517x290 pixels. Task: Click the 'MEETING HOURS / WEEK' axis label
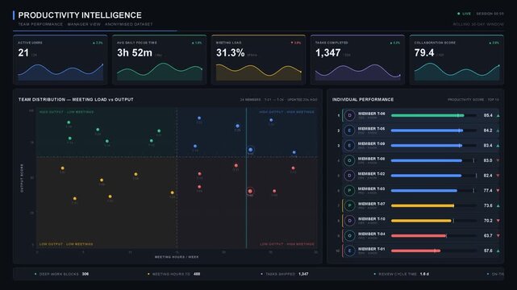pyautogui.click(x=177, y=257)
